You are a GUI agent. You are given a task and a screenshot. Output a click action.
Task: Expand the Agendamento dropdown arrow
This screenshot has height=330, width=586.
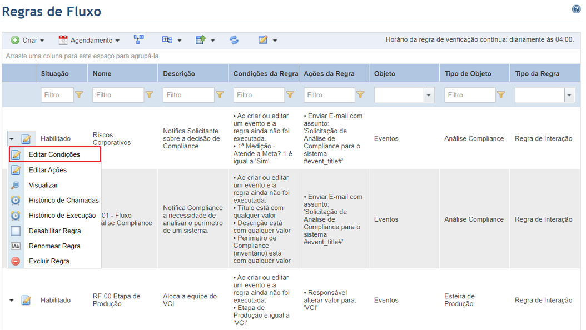coord(117,41)
